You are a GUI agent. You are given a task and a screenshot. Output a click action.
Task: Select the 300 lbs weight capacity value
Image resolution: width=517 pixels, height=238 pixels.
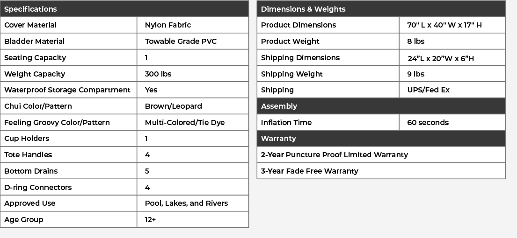(158, 74)
